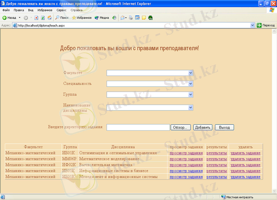This screenshot has height=200, width=277.
Task: Open просмотр задания for Оптимизация row
Action: pyautogui.click(x=186, y=153)
